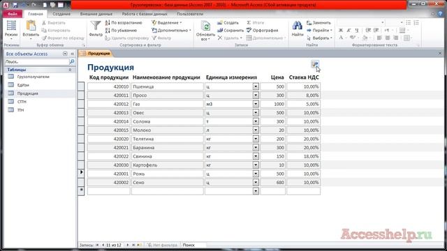Toggle bold text formatting
The height and width of the screenshot is (251, 447).
coord(341,30)
